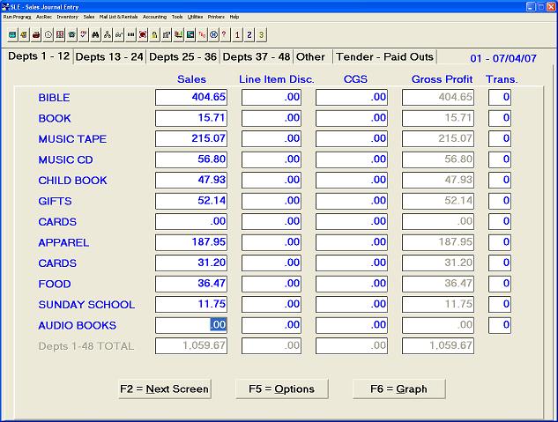
Task: Open the AccRec menu
Action: point(44,17)
